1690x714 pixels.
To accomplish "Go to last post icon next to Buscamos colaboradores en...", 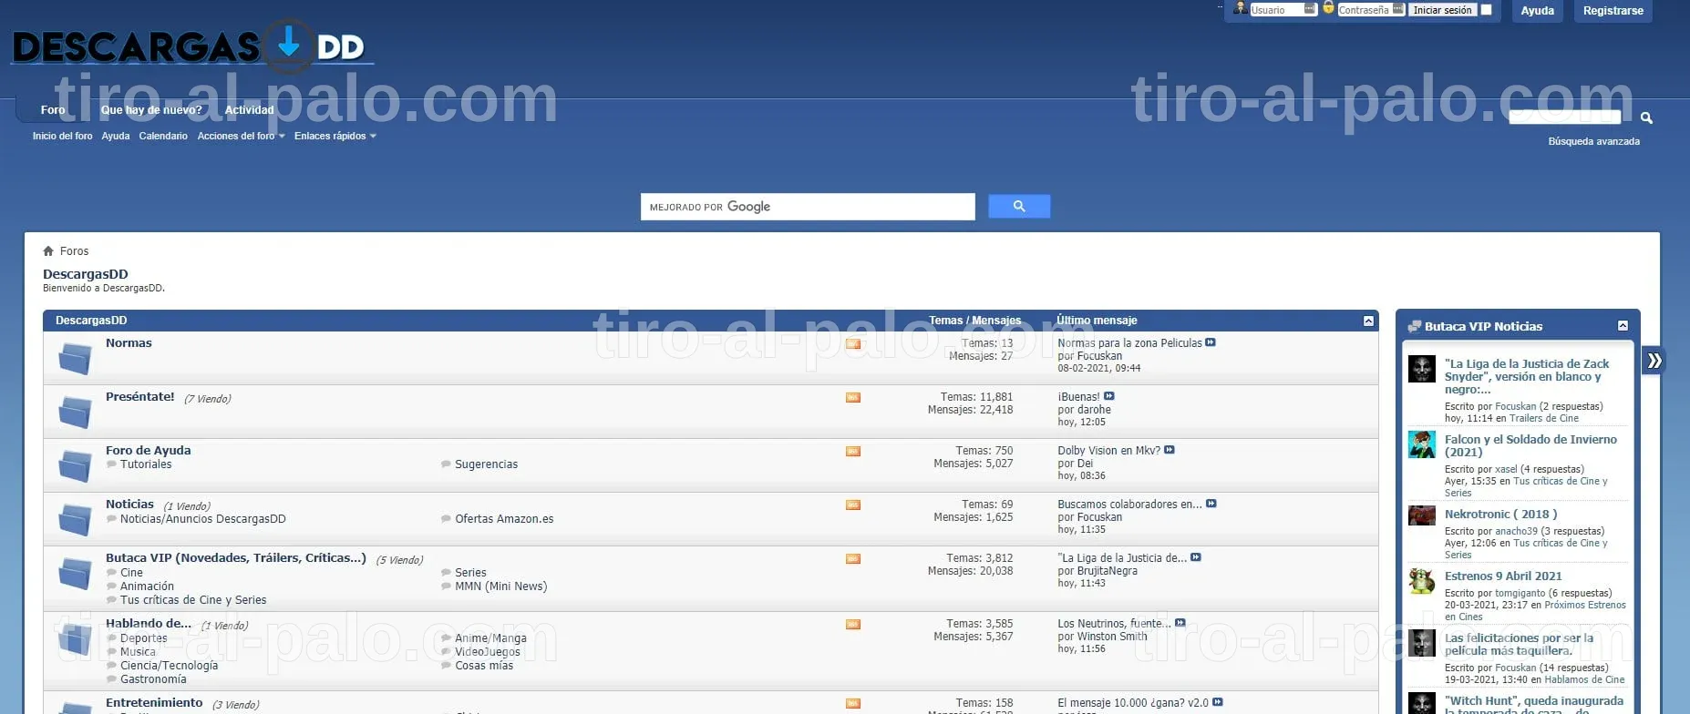I will [1211, 504].
